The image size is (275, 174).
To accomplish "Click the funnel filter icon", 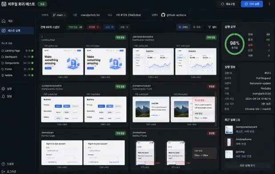I will pyautogui.click(x=210, y=27).
